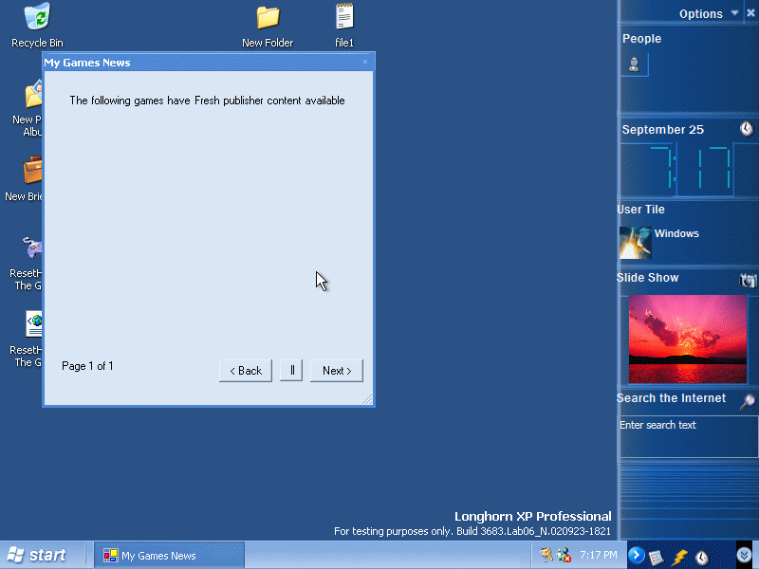Open the Start menu
Image resolution: width=759 pixels, height=569 pixels.
(38, 555)
